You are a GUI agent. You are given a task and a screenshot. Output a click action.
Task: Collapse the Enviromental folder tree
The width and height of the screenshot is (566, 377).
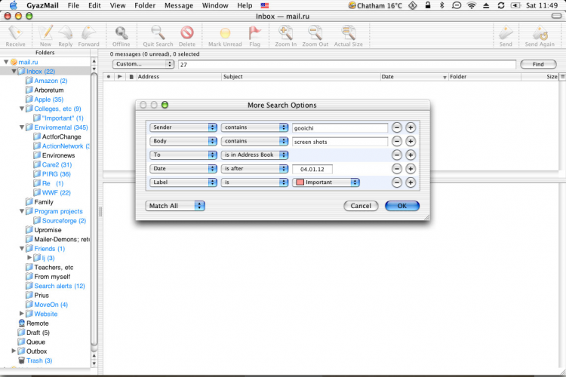(22, 127)
